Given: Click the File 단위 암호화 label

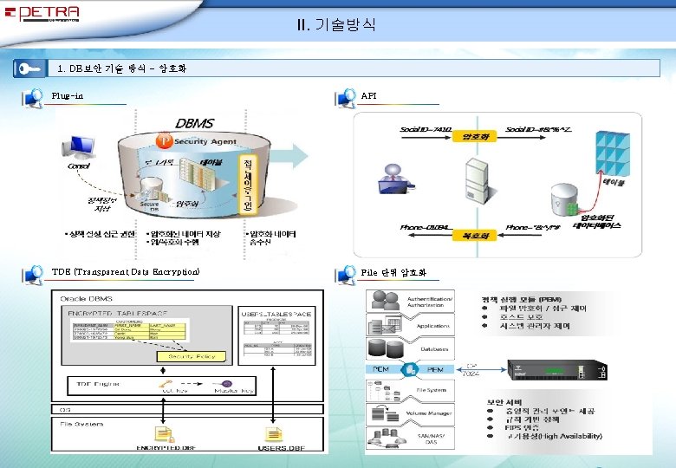Looking at the screenshot, I should [x=393, y=272].
